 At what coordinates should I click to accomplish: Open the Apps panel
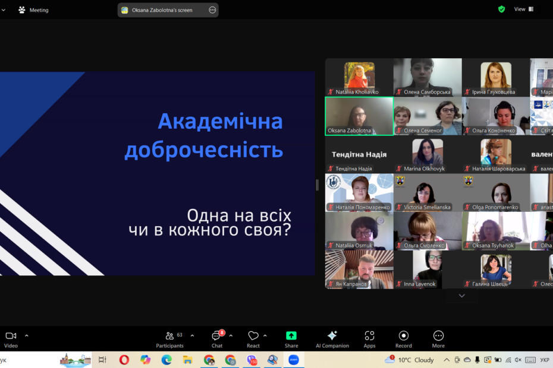pyautogui.click(x=369, y=340)
